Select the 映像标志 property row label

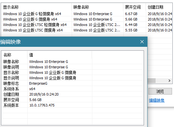click(x=11, y=83)
